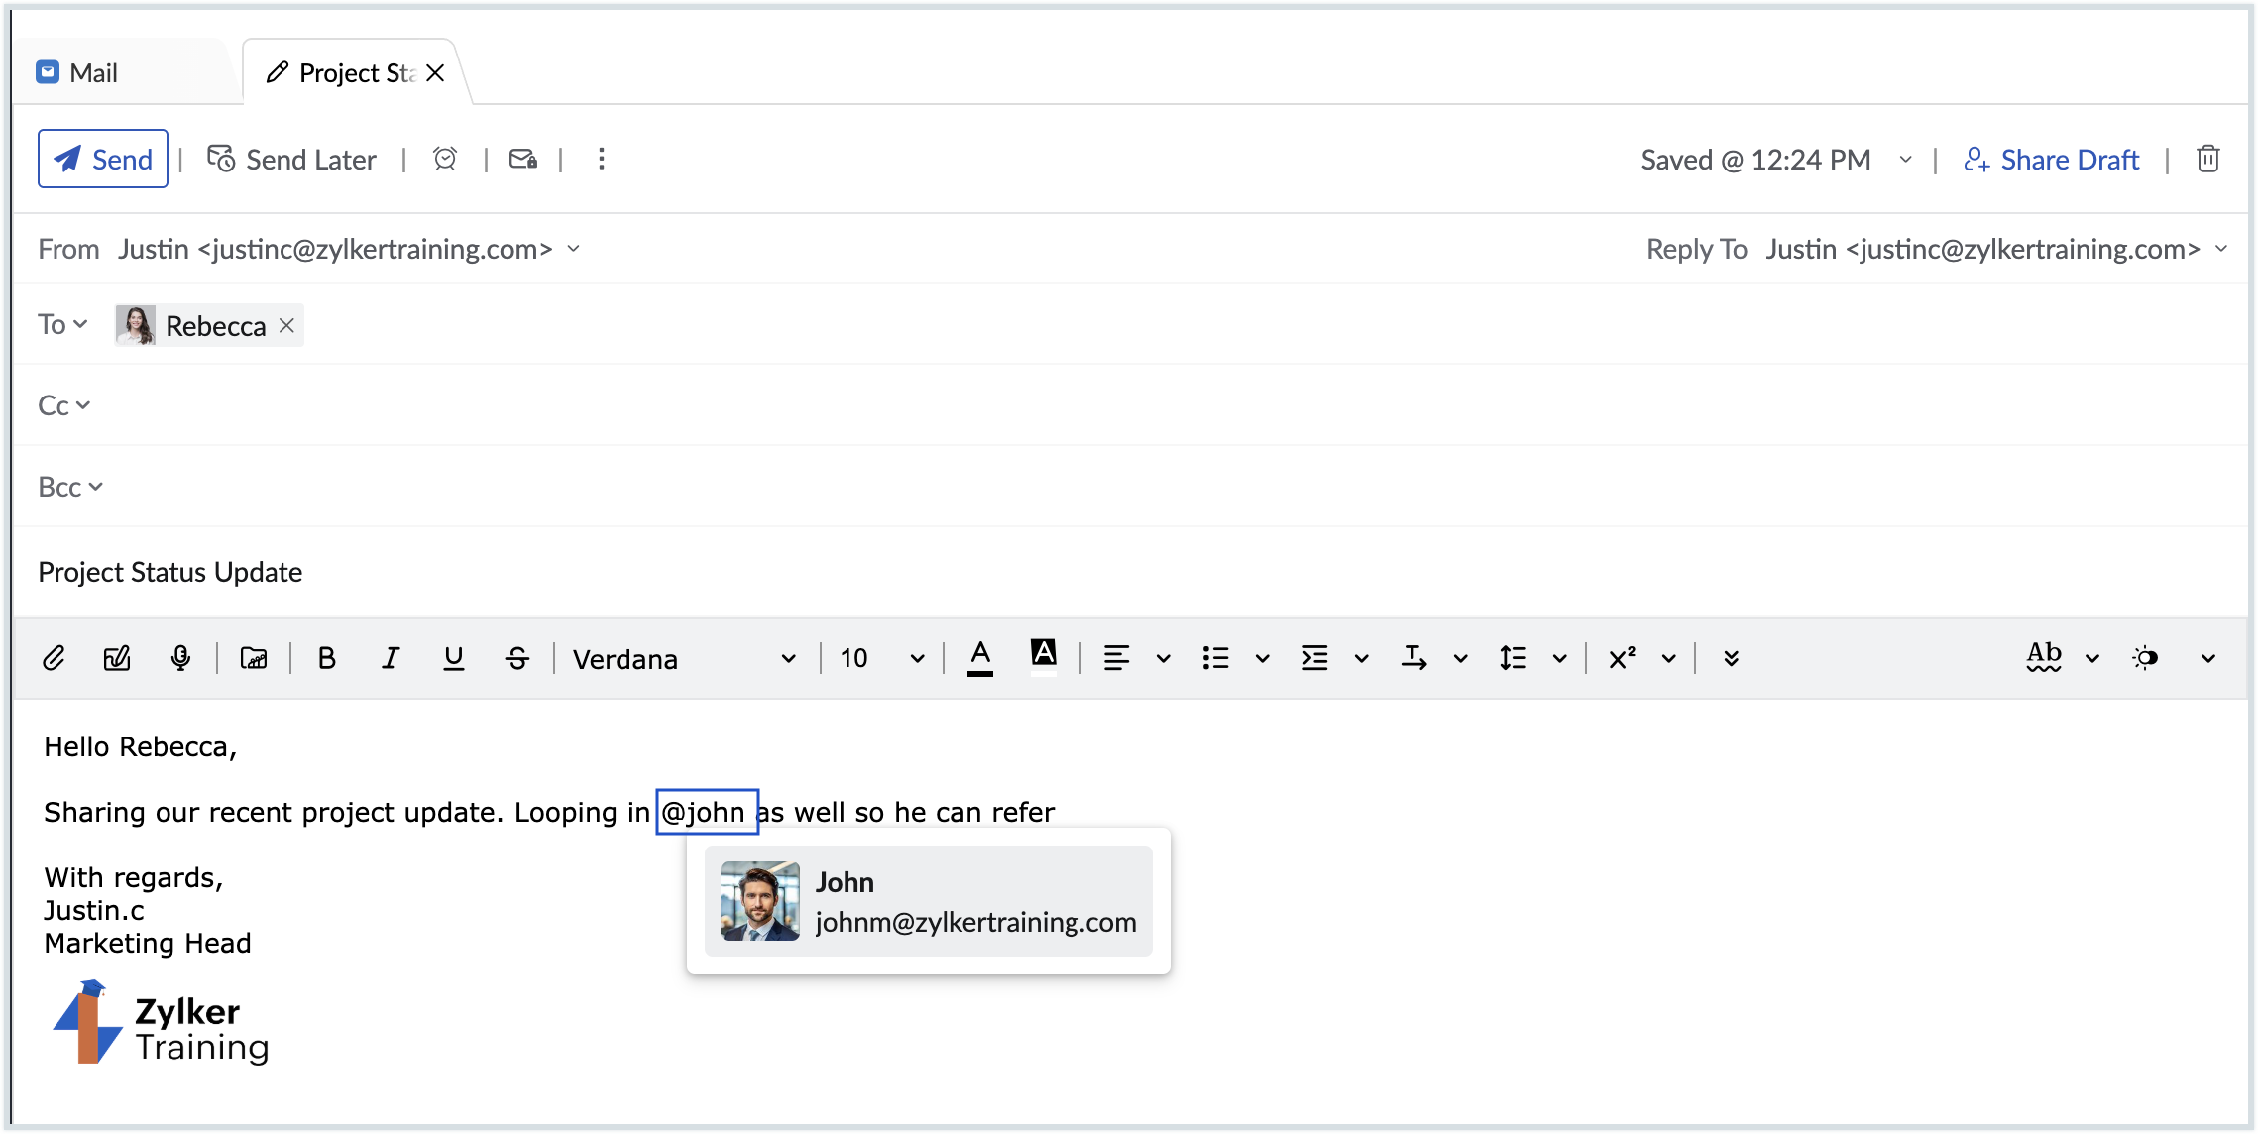
Task: Click the signature insert icon
Action: click(117, 658)
